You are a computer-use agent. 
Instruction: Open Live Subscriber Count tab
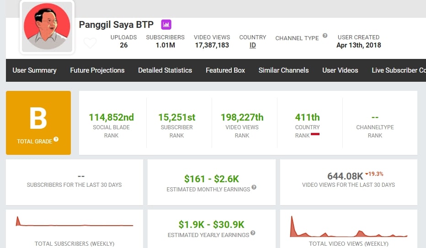(x=399, y=70)
